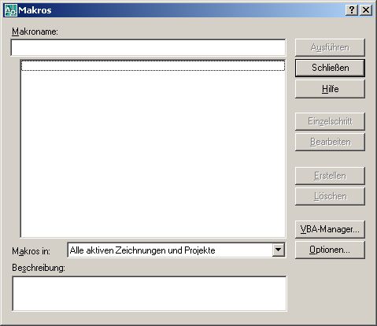The image size is (377, 326).
Task: Click the Löschen button
Action: point(330,196)
